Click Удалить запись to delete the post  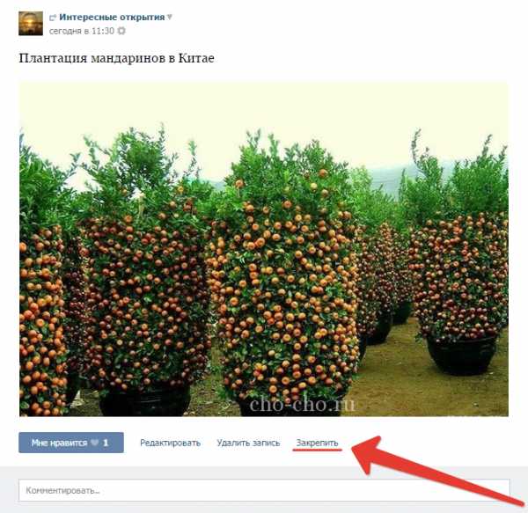[248, 443]
